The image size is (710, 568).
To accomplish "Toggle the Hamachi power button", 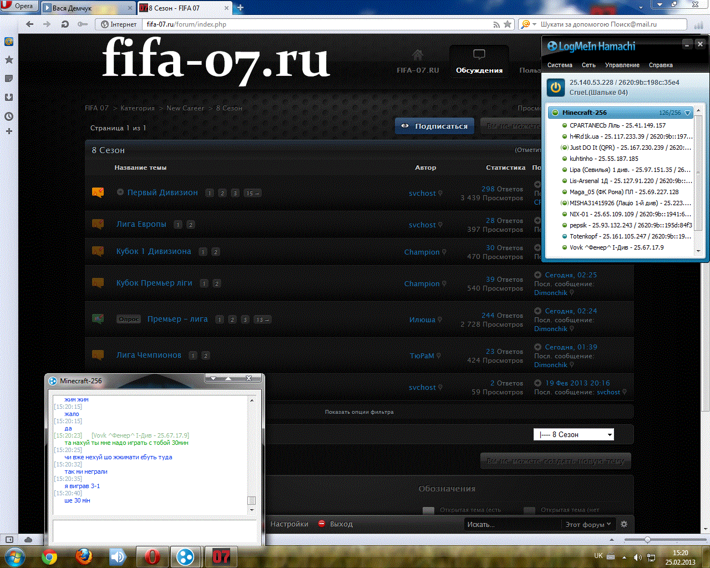I will (556, 88).
